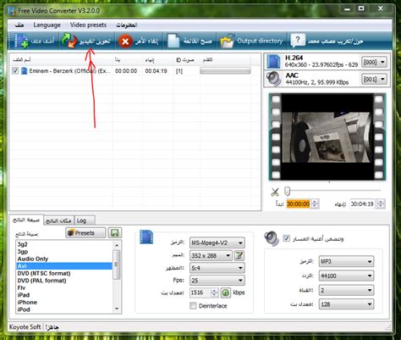Click the About question mark icon
Viewport: 401px width, 340px height.
point(298,41)
